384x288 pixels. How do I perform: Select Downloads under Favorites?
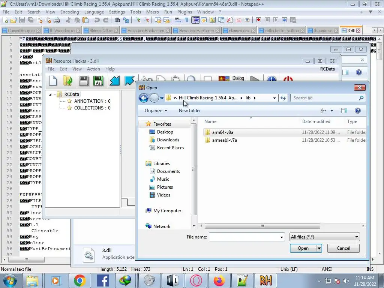pyautogui.click(x=168, y=140)
